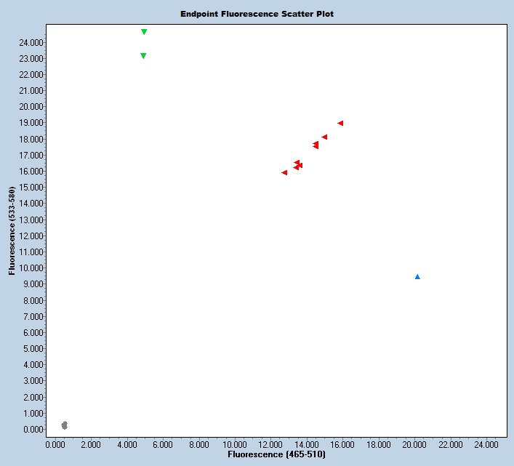Click the 20.000 tick on the x-axis
The image size is (514, 466).
pyautogui.click(x=414, y=444)
